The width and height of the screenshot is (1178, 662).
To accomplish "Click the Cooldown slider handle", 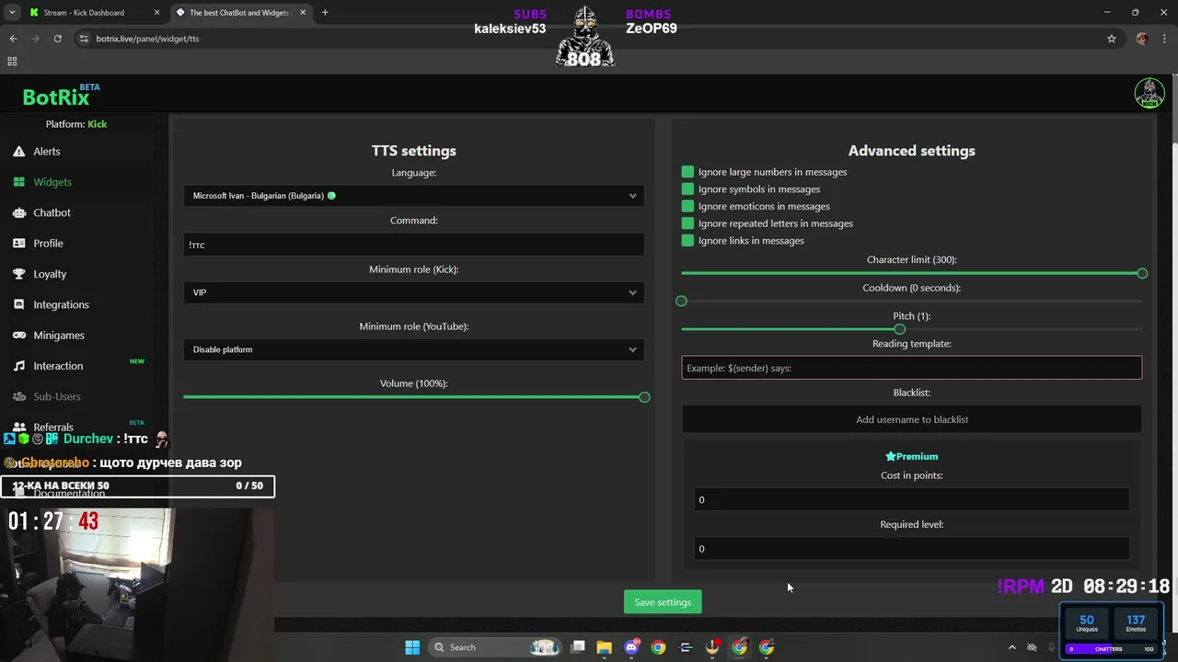I will click(681, 301).
